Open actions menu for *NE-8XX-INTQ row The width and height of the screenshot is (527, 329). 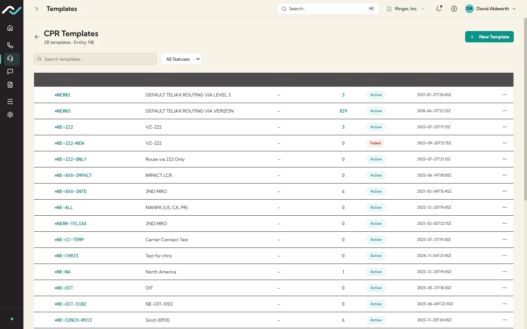(505, 191)
